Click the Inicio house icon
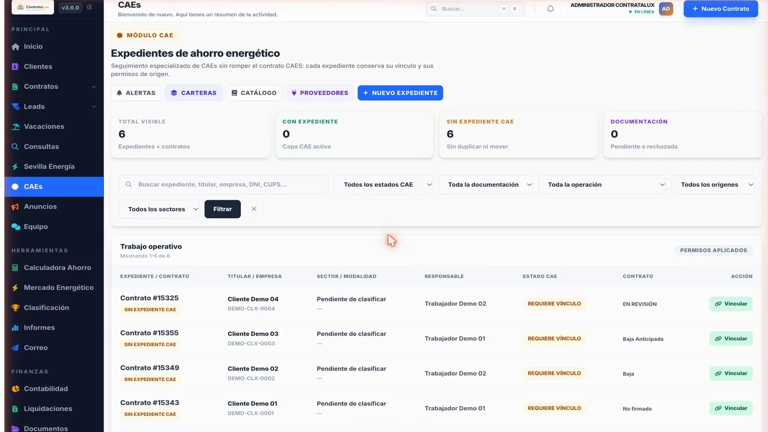 (15, 47)
